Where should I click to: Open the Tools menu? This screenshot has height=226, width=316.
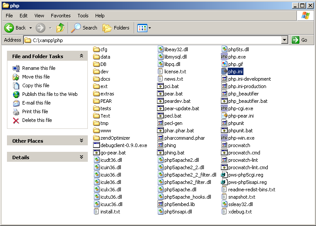pos(83,16)
